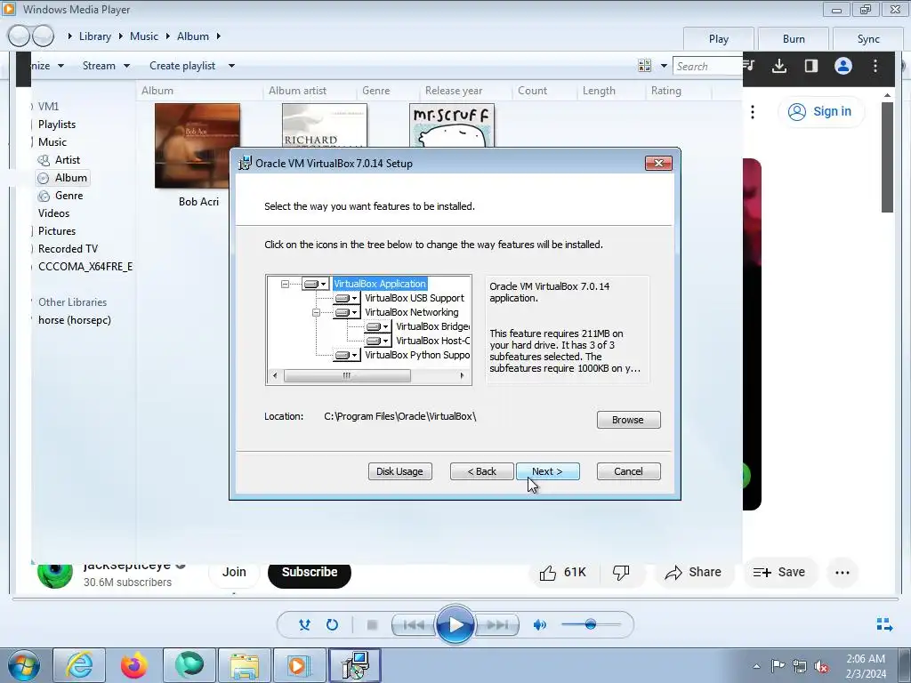Screen dimensions: 911x683
Task: Open Disk Usage in Setup dialog
Action: pos(399,471)
